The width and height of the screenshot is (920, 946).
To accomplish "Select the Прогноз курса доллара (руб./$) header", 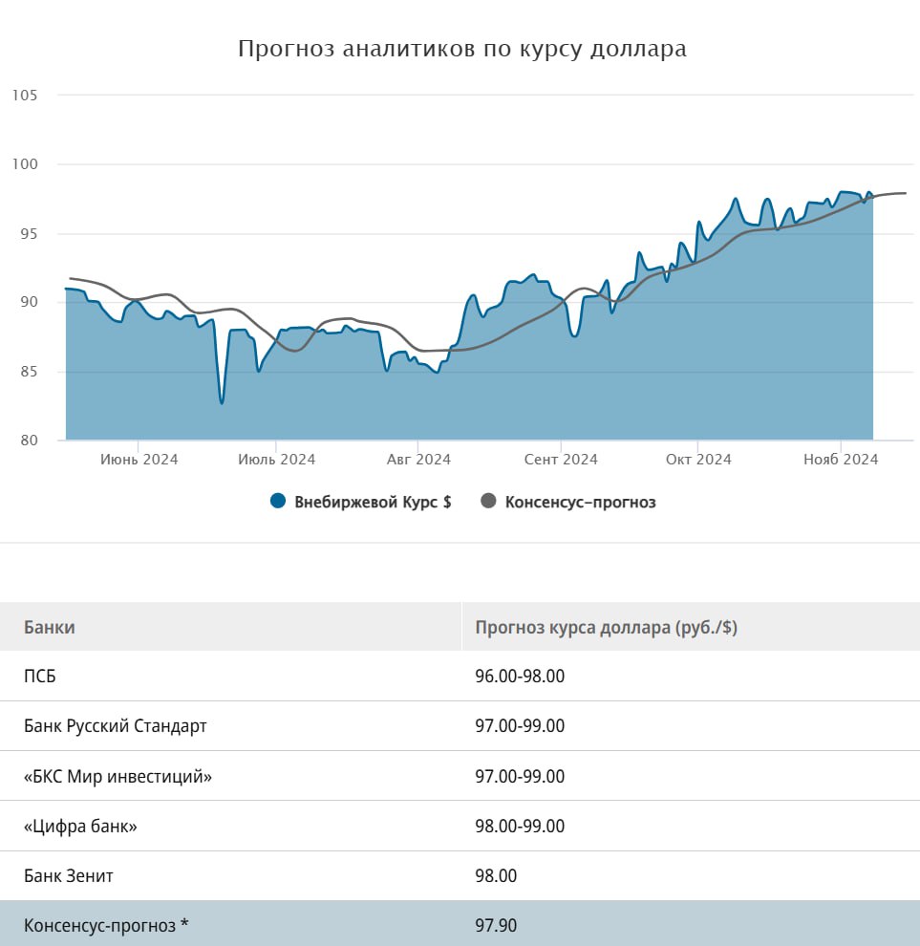I will click(606, 628).
